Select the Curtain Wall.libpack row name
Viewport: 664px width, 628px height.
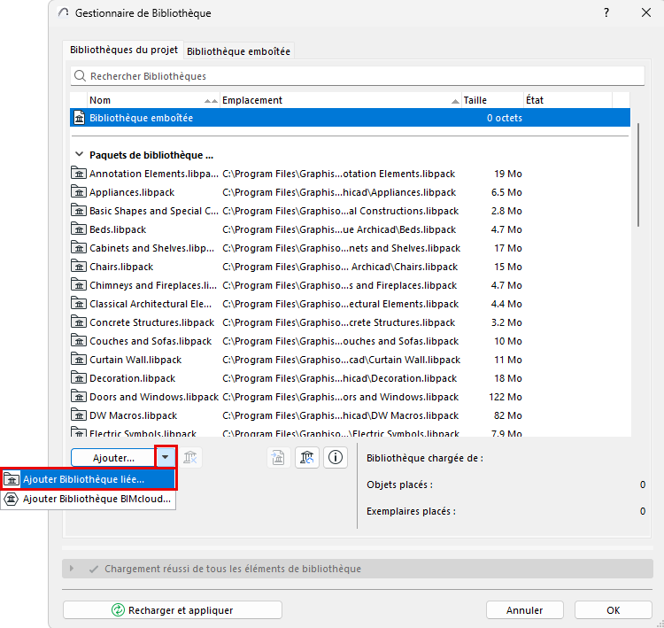(135, 360)
